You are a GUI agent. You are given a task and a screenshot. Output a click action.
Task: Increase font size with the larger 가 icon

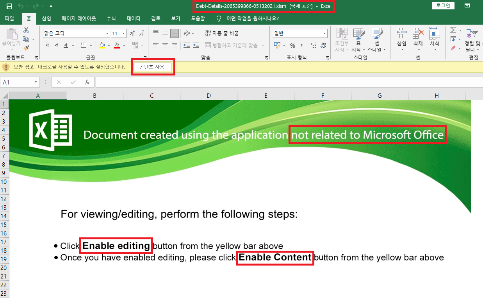click(132, 34)
